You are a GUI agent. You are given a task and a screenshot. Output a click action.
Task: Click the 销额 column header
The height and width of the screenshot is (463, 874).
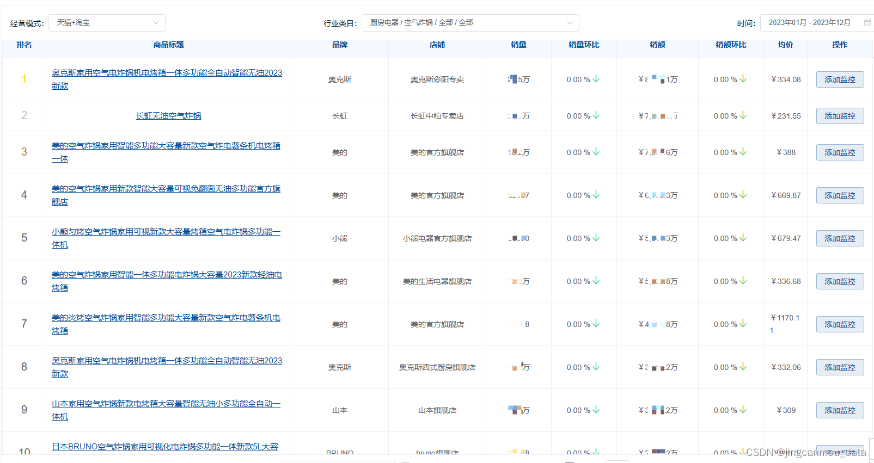[657, 45]
